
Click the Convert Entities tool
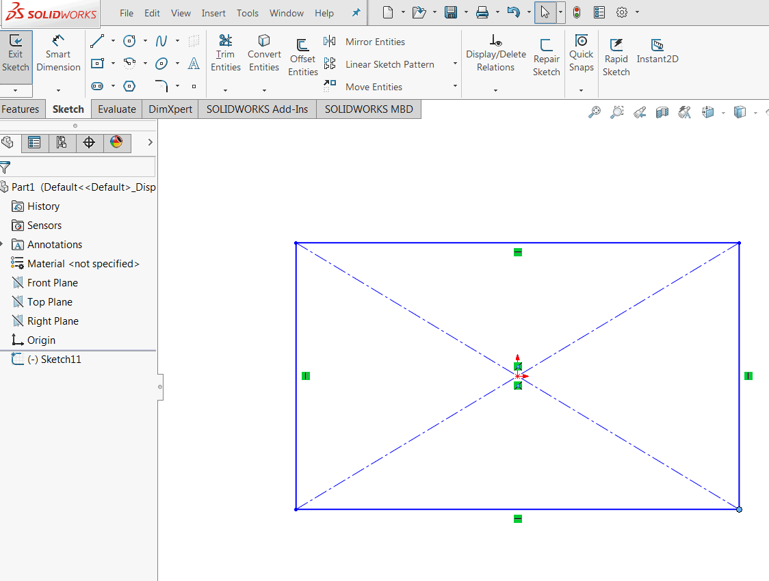[264, 53]
